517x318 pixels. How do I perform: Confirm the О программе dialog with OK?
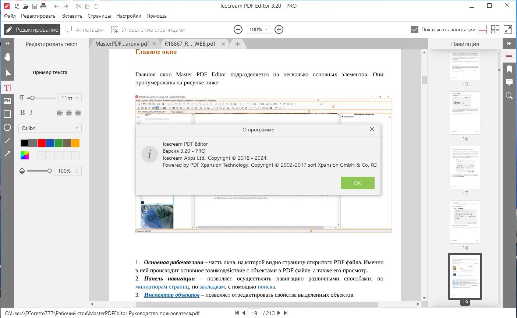357,183
